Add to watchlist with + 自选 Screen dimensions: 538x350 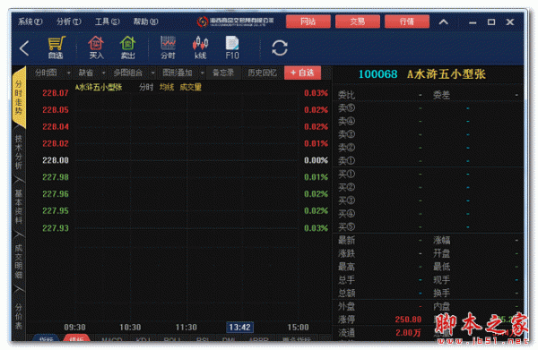302,73
